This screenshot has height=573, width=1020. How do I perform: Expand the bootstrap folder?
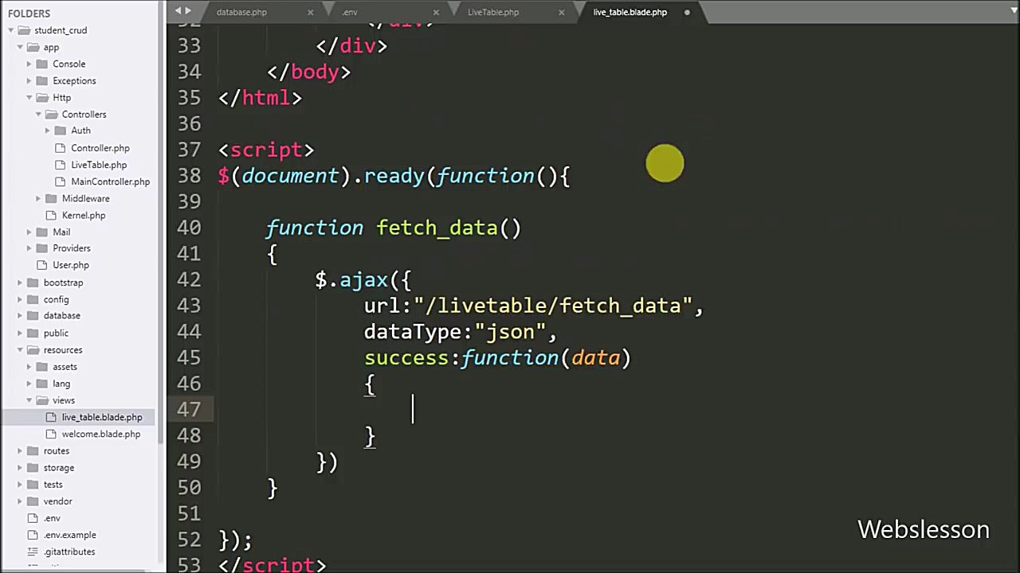pyautogui.click(x=20, y=283)
